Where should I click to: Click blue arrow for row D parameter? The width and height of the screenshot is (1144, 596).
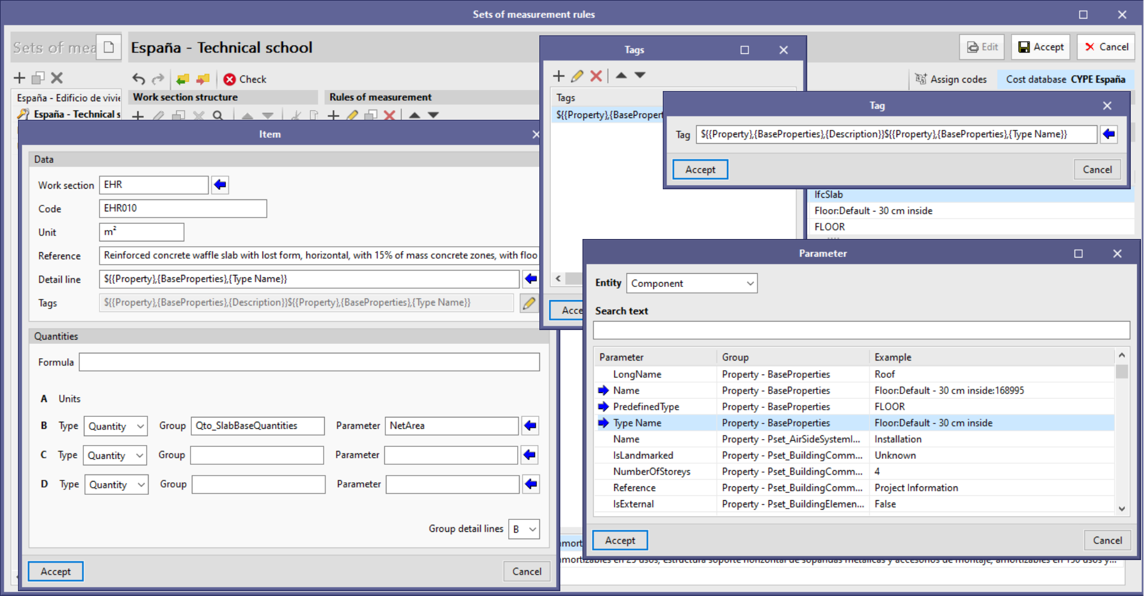(530, 484)
